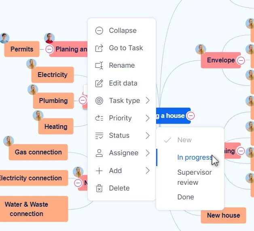Viewport: 254px width, 231px height.
Task: Set status to In progress
Action: (x=195, y=157)
